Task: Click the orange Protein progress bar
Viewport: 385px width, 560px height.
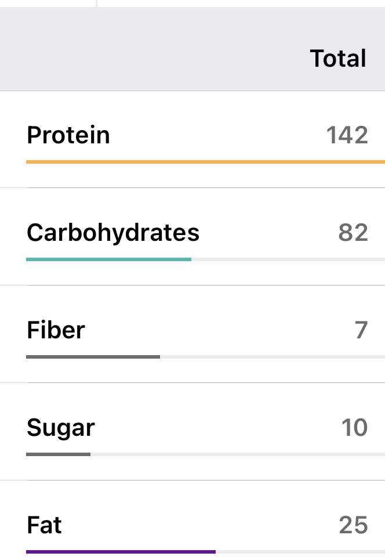Action: tap(205, 161)
